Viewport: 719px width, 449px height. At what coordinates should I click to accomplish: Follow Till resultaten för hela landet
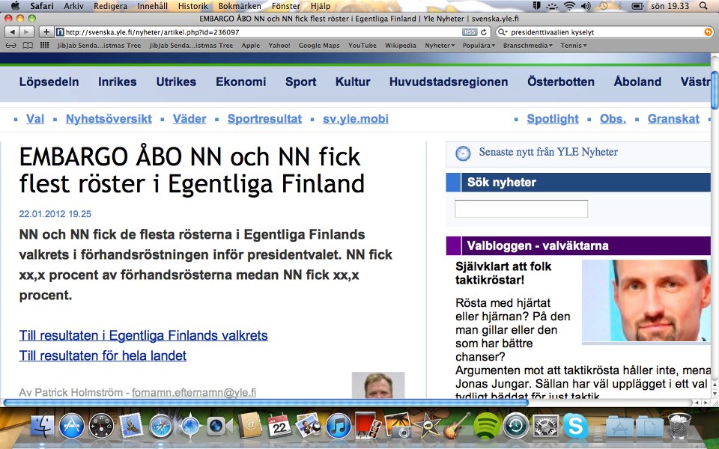pos(103,355)
